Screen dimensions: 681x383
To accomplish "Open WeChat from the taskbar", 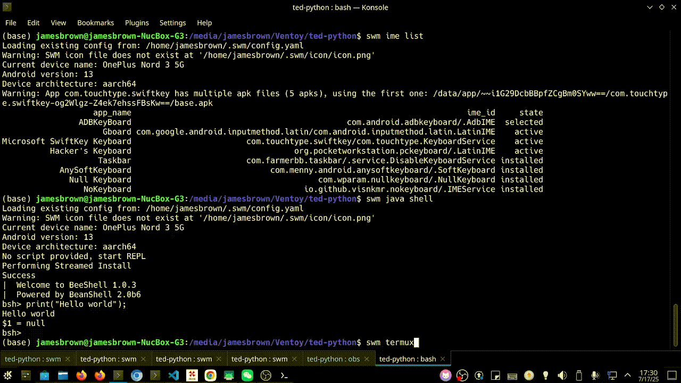I will point(248,375).
